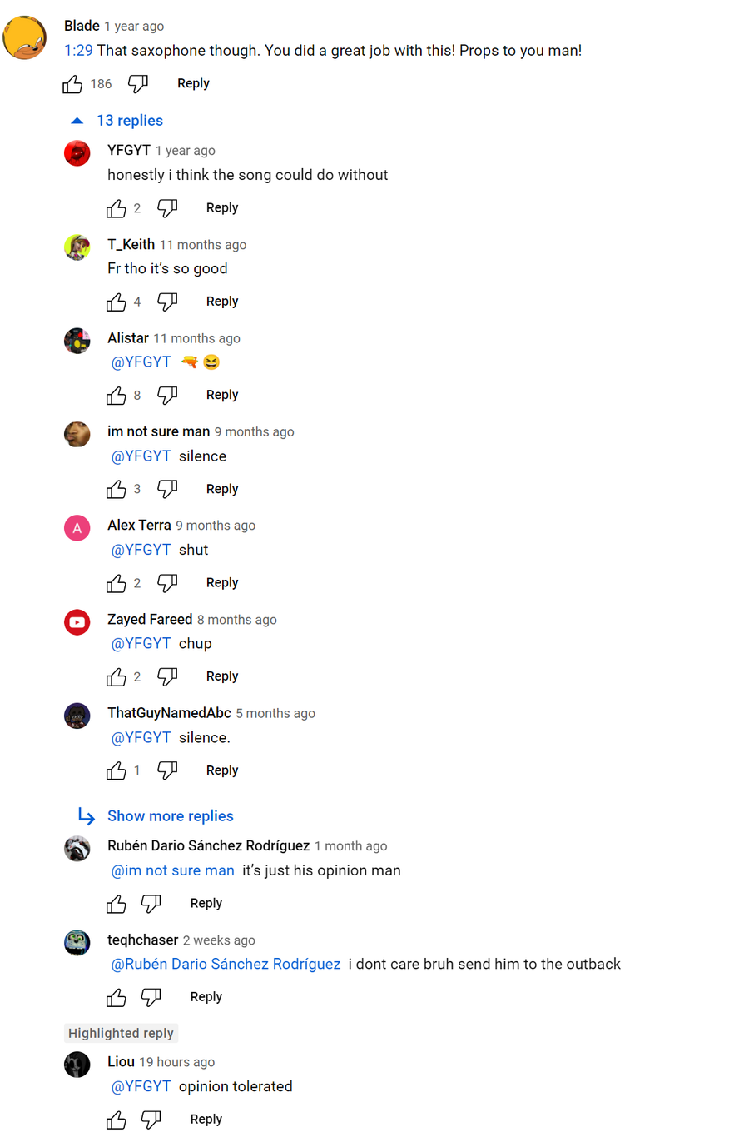749x1147 pixels.
Task: Jump to 1:29 timestamp in video
Action: 78,51
